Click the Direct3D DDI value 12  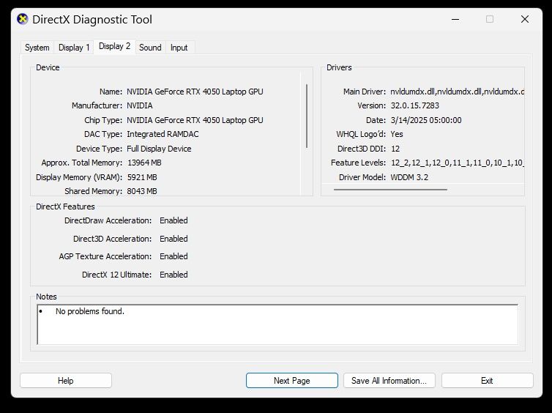395,149
